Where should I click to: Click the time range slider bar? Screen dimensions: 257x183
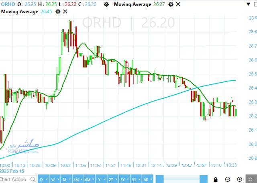point(182,179)
